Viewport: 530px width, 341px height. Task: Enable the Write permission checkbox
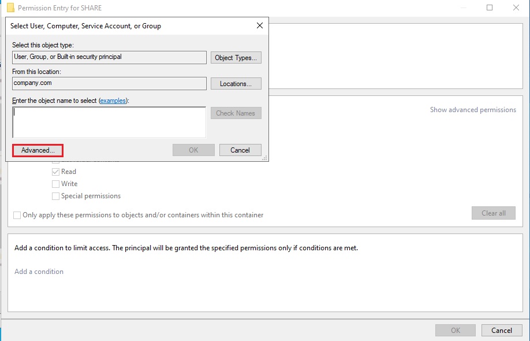56,184
